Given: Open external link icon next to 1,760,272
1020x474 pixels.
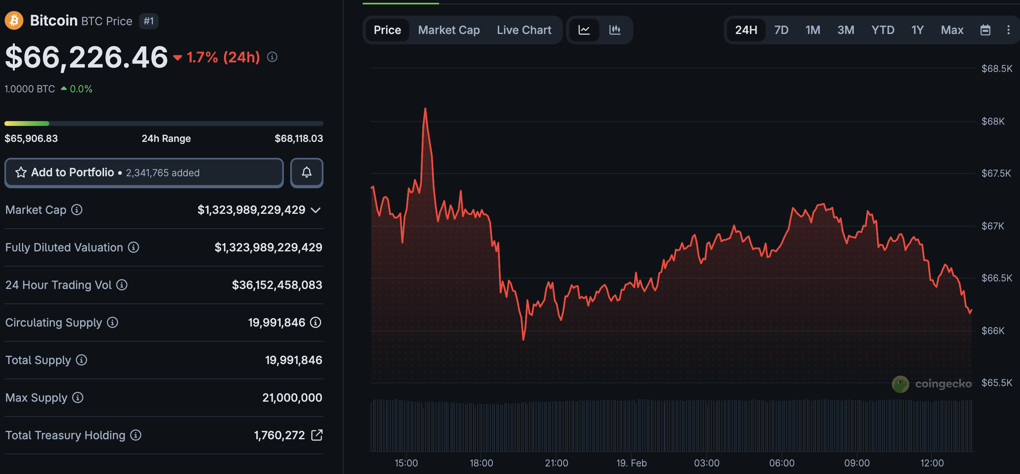Looking at the screenshot, I should tap(317, 435).
